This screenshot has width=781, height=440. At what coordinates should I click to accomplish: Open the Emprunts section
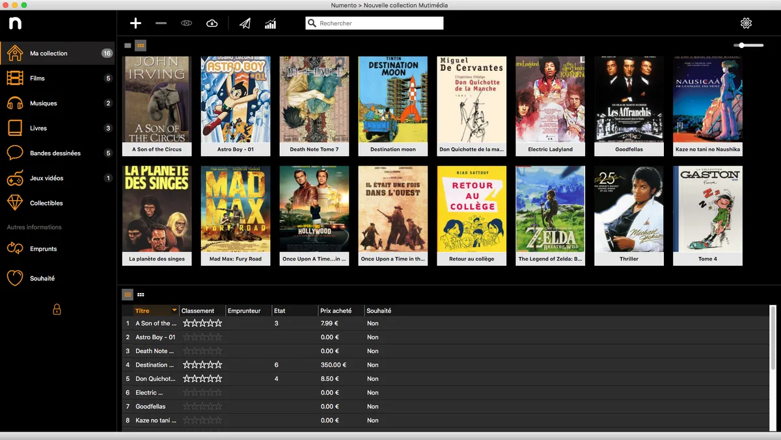[x=43, y=249]
